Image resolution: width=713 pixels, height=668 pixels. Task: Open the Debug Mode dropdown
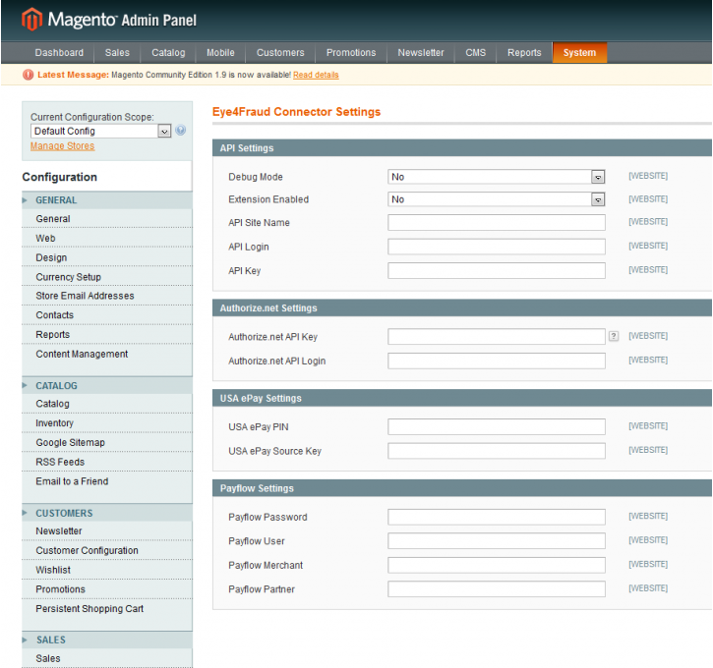tap(496, 177)
